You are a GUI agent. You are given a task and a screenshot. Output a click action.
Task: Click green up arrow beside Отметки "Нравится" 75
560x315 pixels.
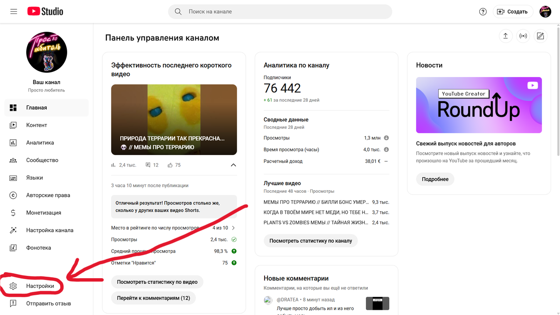[234, 263]
